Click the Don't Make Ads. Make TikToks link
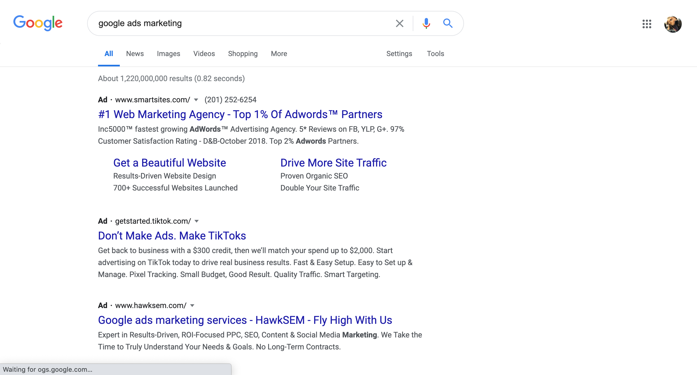Viewport: 697px width, 375px height. 172,236
